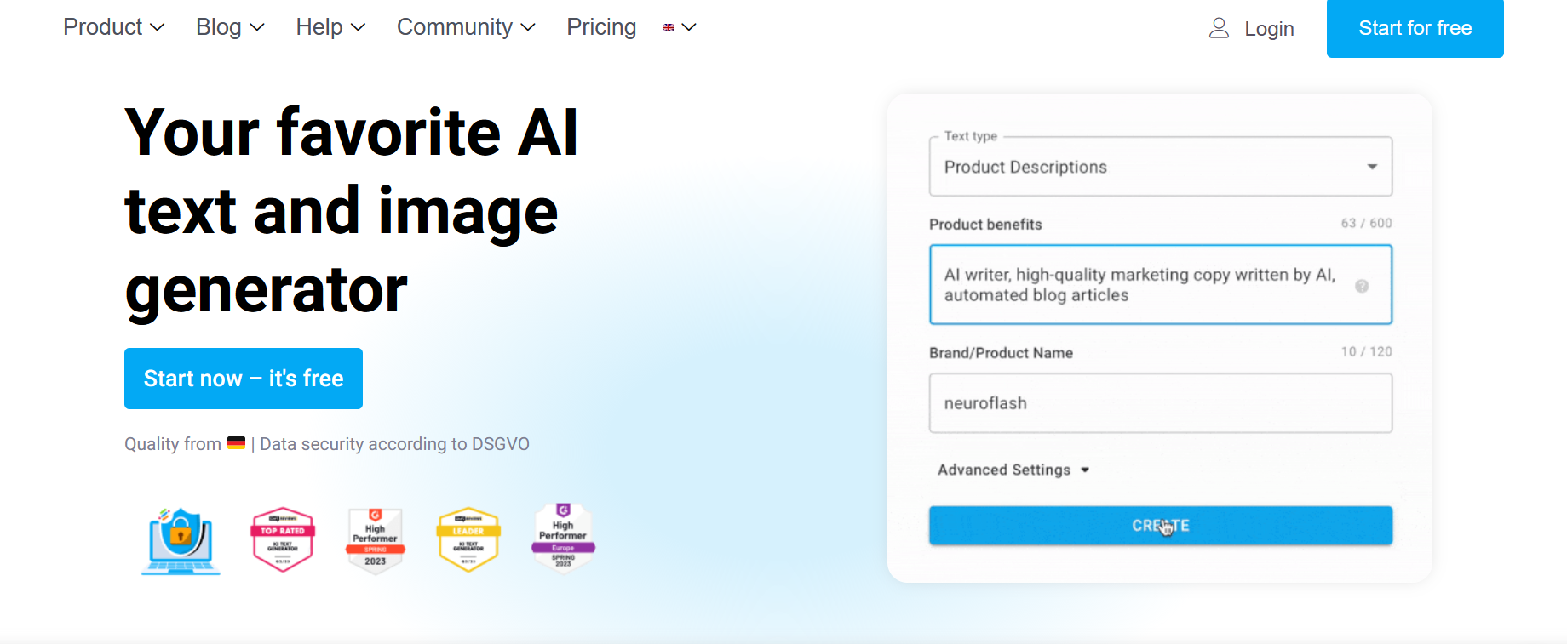This screenshot has height=644, width=1567.
Task: Go to the Pricing page
Action: (601, 27)
